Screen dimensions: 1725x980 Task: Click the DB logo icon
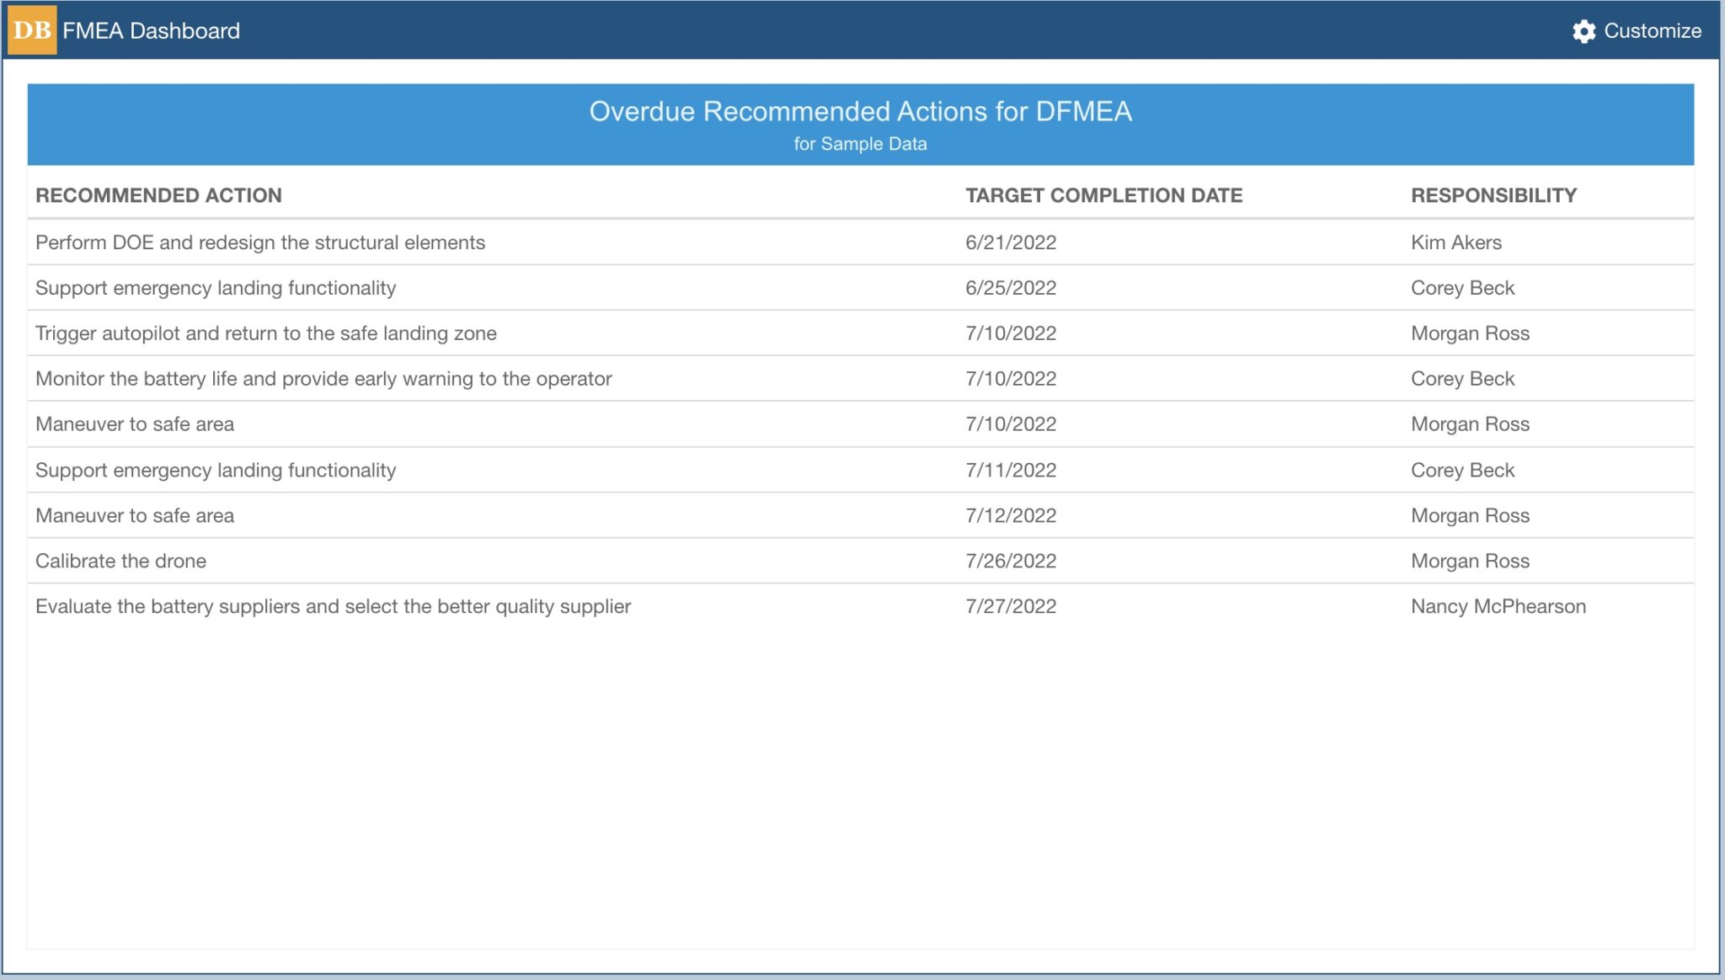[x=31, y=30]
